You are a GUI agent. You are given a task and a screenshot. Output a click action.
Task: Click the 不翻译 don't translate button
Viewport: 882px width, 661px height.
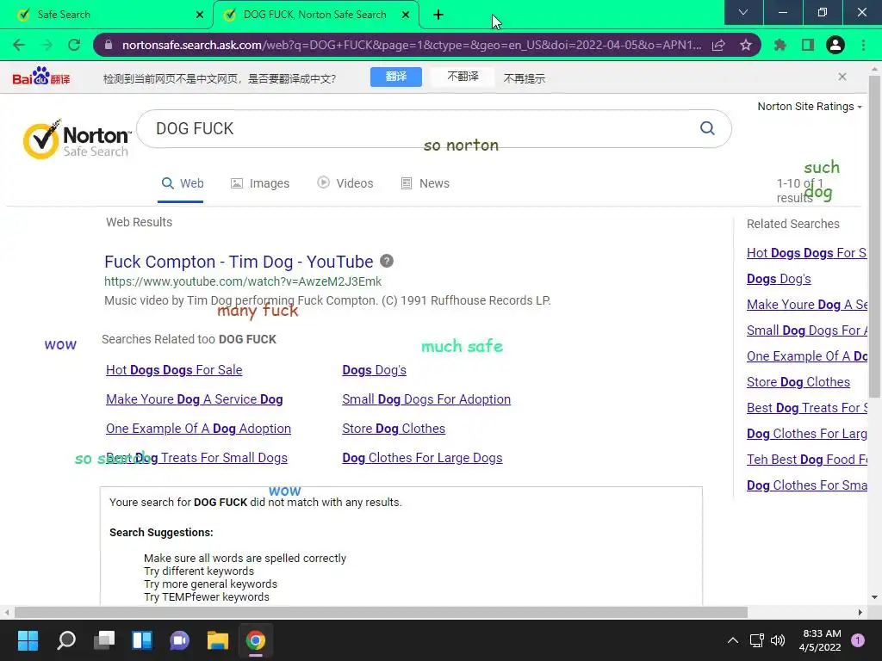(x=463, y=77)
